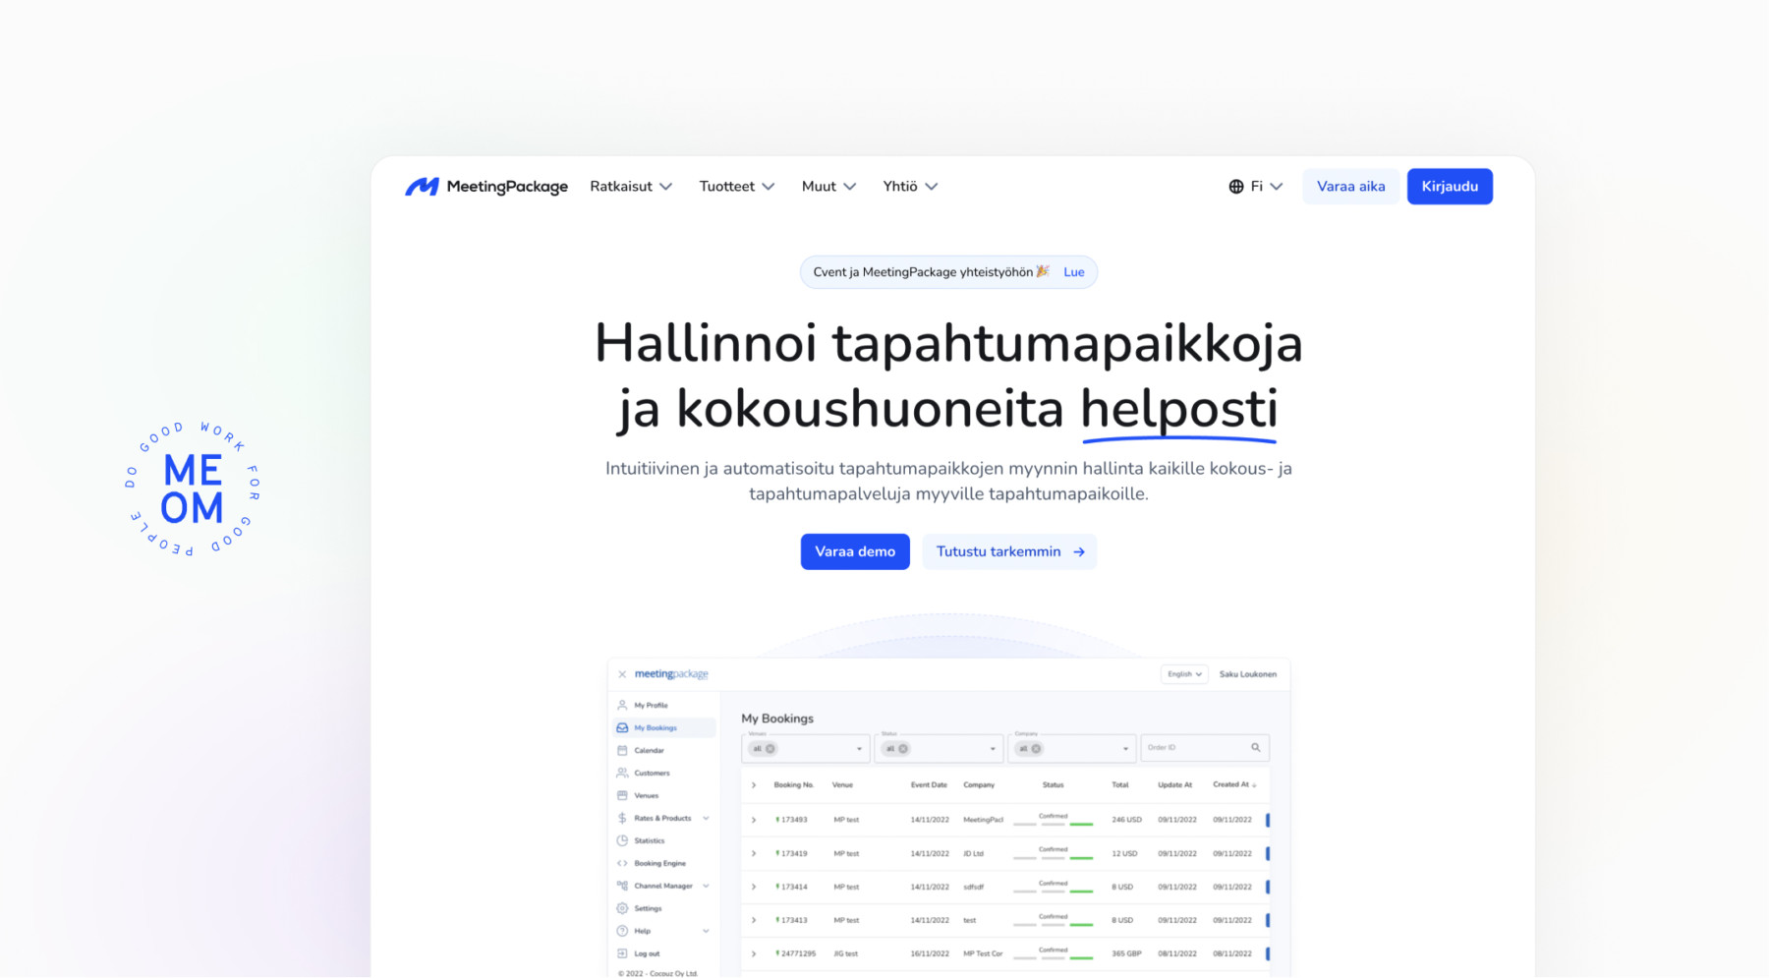Open the Status filter dropdown arrow
The image size is (1769, 978).
(x=993, y=749)
